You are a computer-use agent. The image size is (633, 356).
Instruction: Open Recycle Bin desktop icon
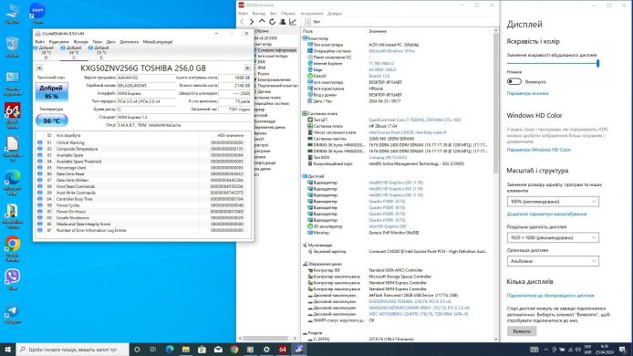click(13, 47)
